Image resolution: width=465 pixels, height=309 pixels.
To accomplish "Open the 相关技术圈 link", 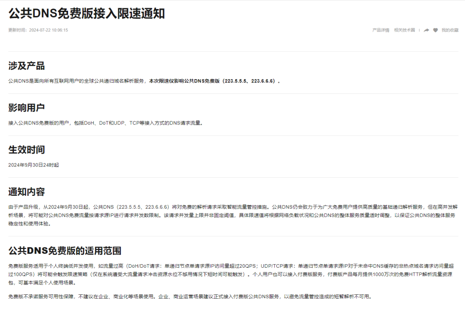I will (404, 30).
